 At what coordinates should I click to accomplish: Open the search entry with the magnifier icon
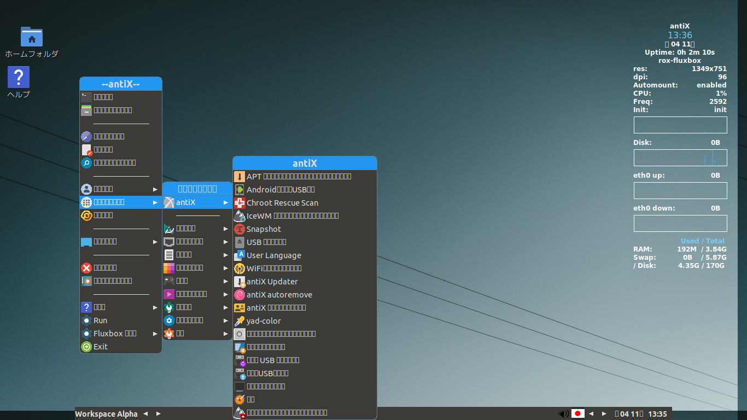point(121,162)
